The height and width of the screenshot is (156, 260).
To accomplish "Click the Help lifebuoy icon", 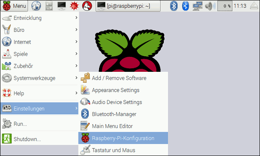I will click(x=7, y=93).
